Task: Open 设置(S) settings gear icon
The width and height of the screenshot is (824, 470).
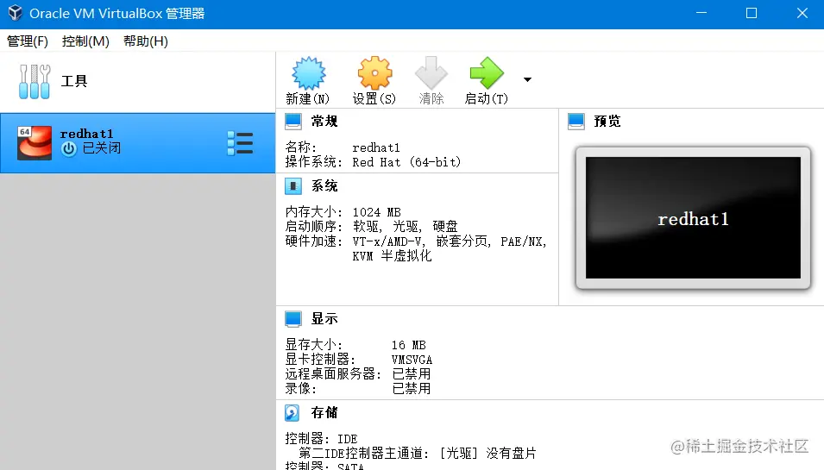Action: click(x=374, y=73)
